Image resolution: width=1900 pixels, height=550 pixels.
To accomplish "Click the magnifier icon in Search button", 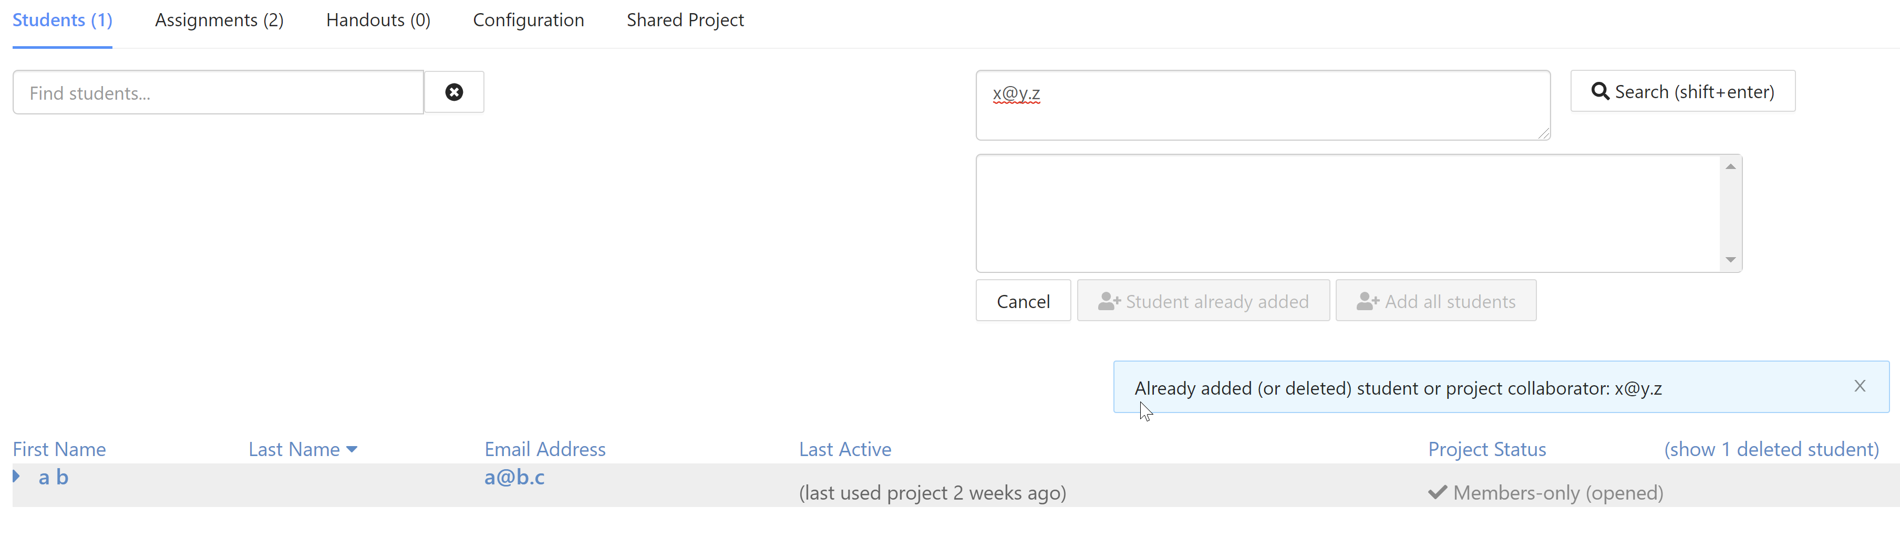I will (x=1600, y=91).
